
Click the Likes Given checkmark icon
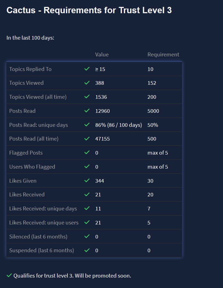pos(87,181)
